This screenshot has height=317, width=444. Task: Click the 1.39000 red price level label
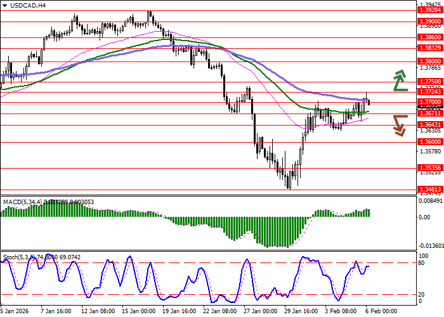[430, 22]
